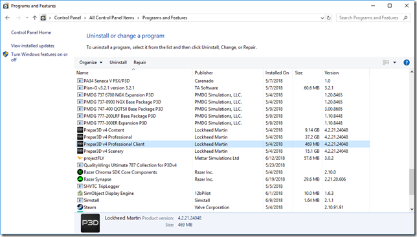Screen dimensions: 417x237
Task: Click All Control Panel Items breadcrumb
Action: tap(111, 18)
